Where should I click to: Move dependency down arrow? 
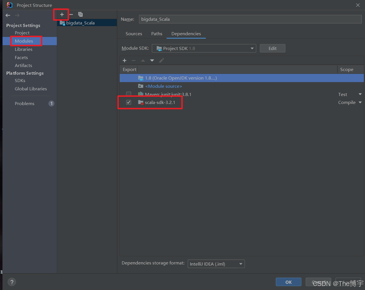coord(152,60)
